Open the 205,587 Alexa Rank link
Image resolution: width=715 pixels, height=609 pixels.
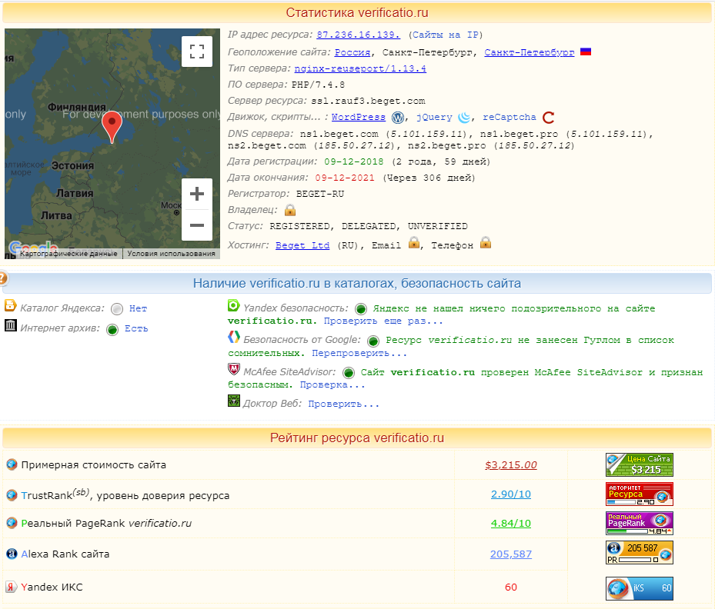coord(511,554)
